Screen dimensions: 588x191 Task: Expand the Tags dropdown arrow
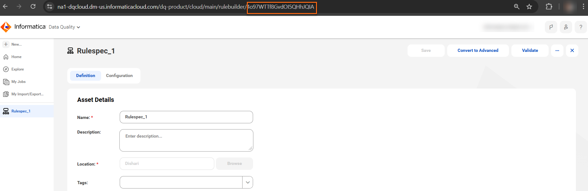(x=247, y=182)
